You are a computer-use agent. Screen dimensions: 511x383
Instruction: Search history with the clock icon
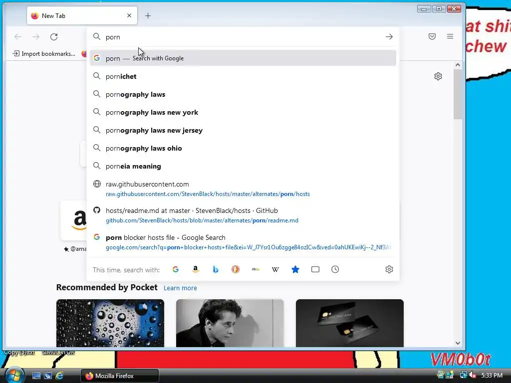(335, 269)
